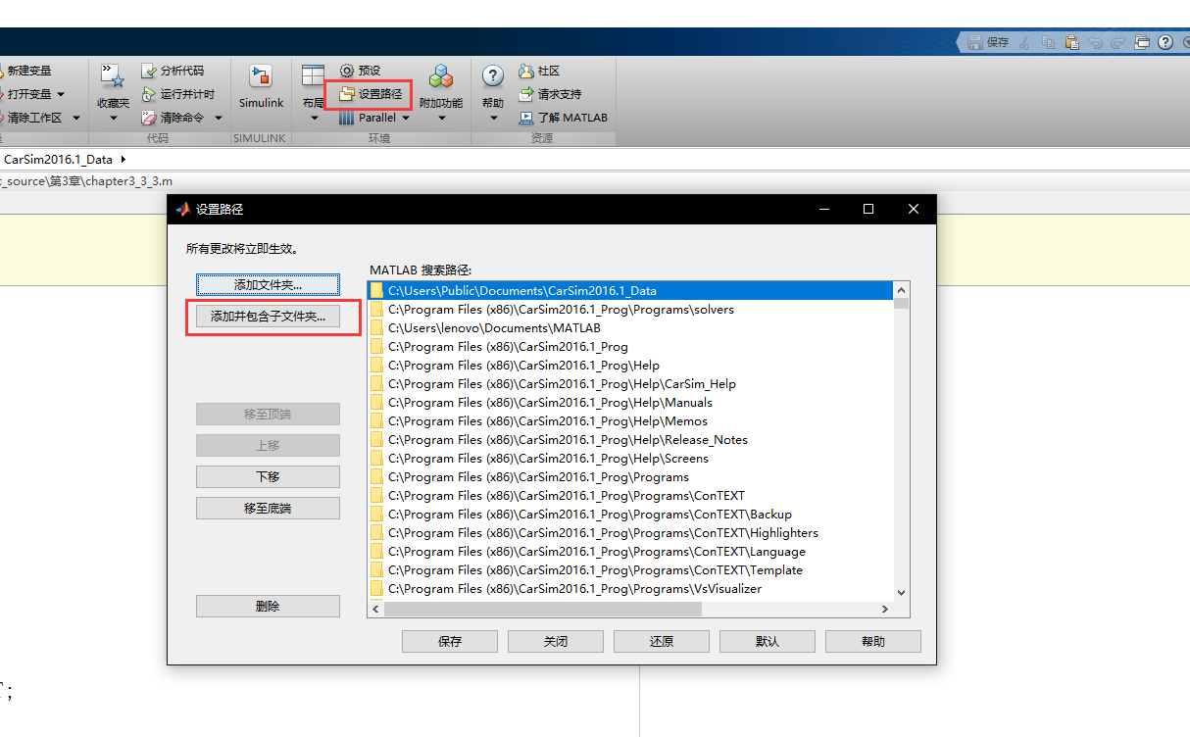Viewport: 1190px width, 737px height.
Task: Click the search path list's vertical scrollbar down arrow
Action: point(901,592)
